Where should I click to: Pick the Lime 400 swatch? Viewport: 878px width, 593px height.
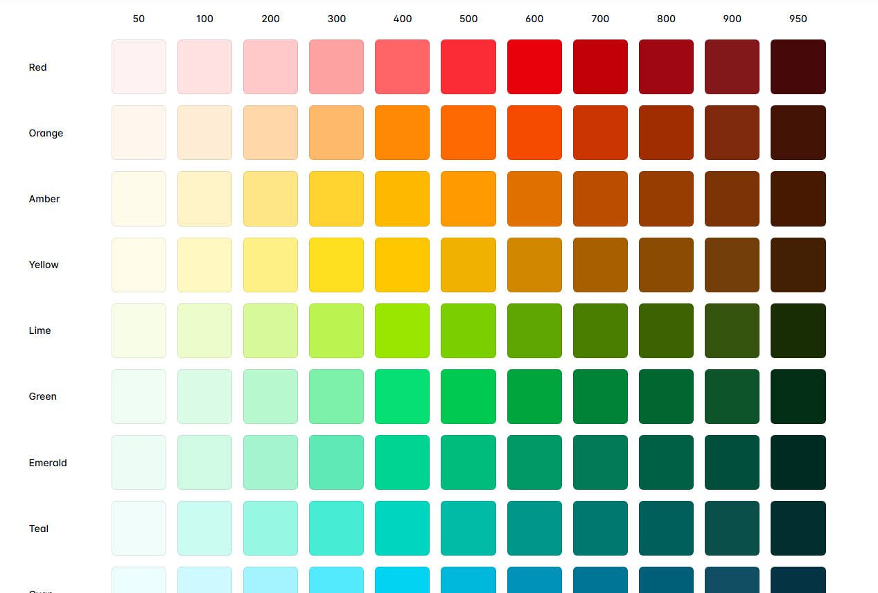point(402,330)
